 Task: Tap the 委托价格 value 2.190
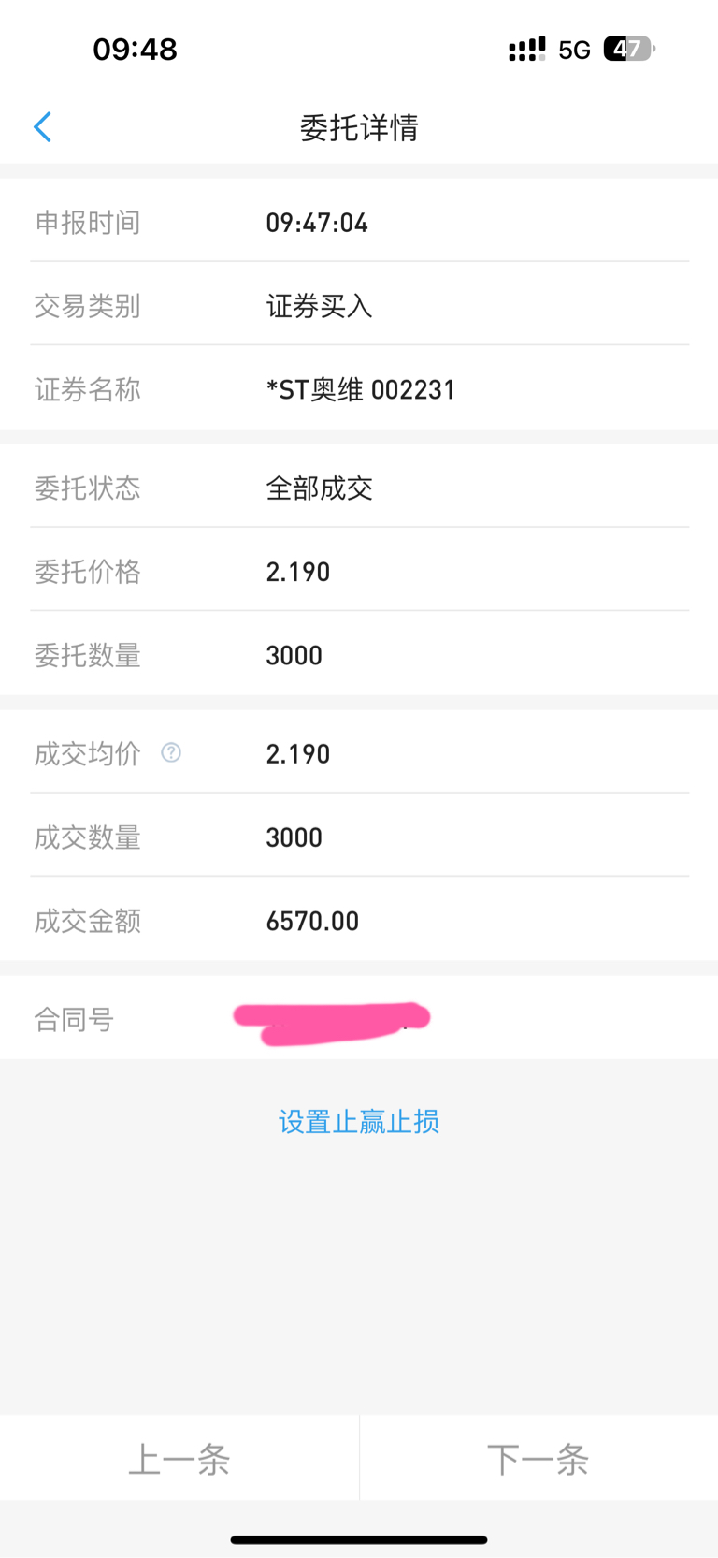[298, 572]
